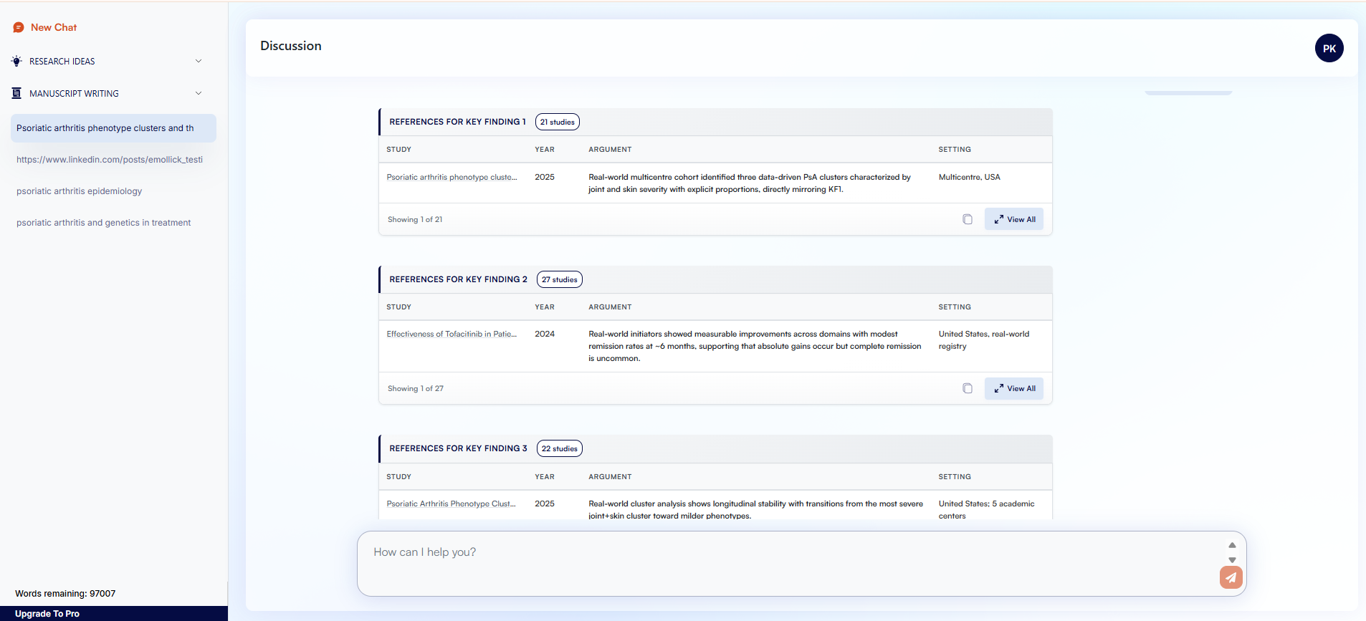
Task: Click the 22 studies badge
Action: [x=560, y=448]
